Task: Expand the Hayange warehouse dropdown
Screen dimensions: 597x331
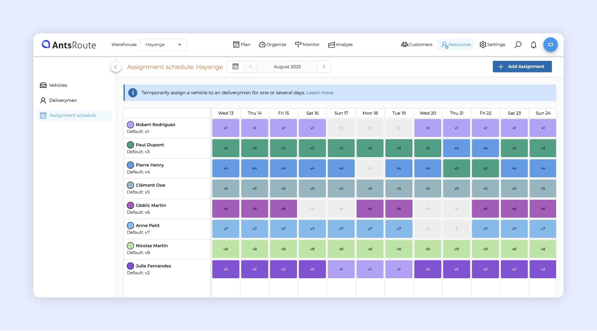Action: (163, 45)
